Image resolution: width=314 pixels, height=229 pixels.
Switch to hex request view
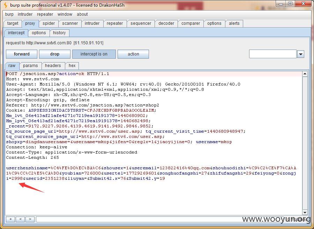72,66
